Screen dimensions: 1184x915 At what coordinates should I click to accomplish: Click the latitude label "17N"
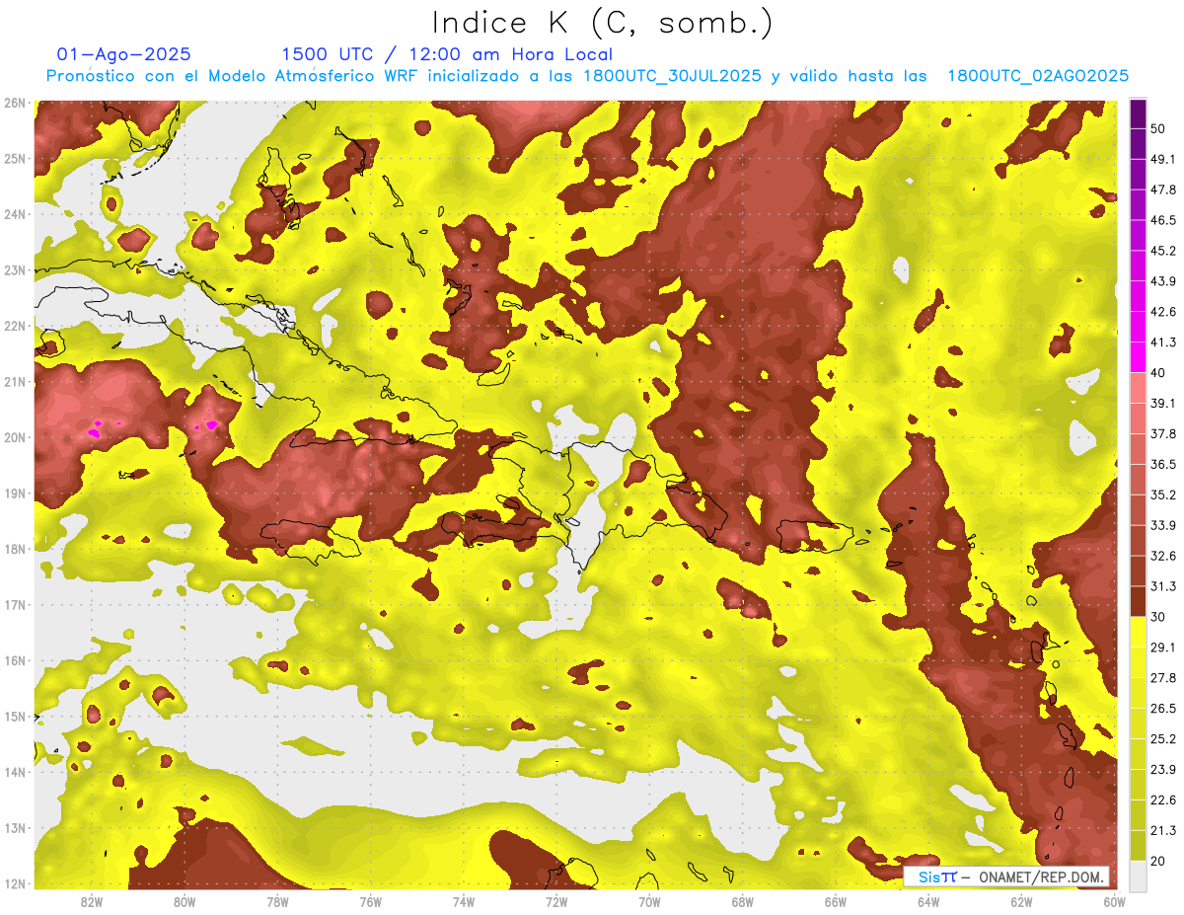click(x=15, y=604)
